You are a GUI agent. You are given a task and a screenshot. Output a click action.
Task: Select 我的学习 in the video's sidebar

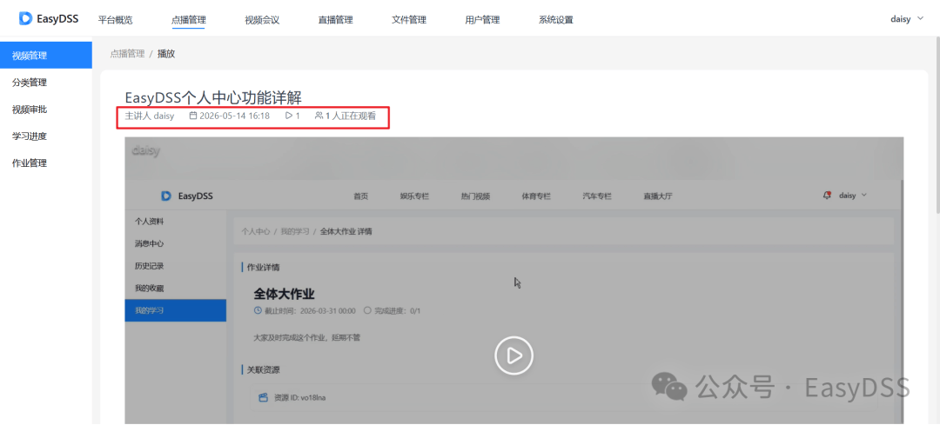tap(175, 310)
